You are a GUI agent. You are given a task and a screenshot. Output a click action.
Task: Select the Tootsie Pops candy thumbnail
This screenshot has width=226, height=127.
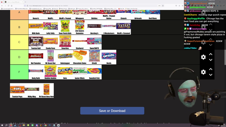pyautogui.click(x=17, y=91)
